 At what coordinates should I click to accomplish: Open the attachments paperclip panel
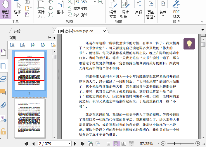point(3,105)
